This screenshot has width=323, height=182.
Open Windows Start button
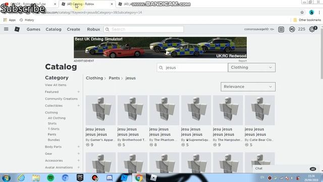[7, 177]
